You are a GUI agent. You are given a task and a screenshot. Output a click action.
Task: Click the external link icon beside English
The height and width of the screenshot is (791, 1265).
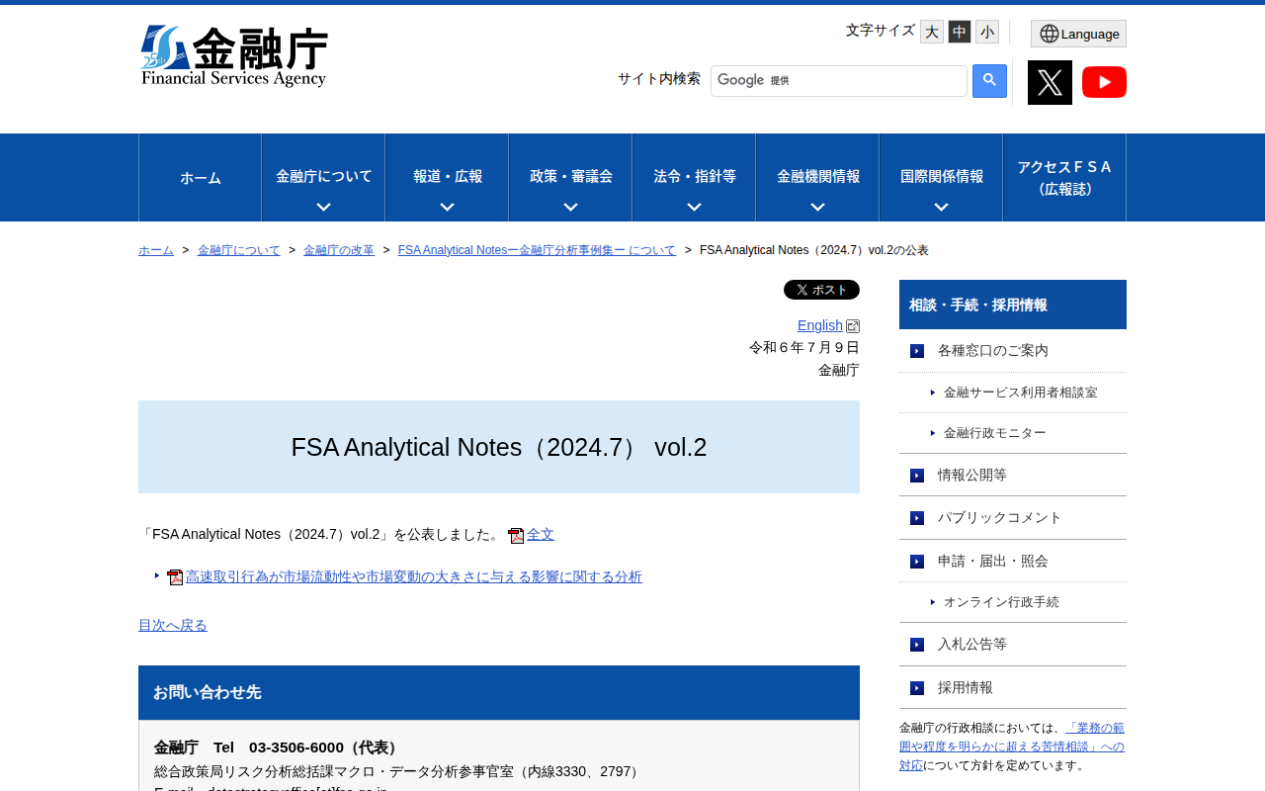pyautogui.click(x=853, y=326)
